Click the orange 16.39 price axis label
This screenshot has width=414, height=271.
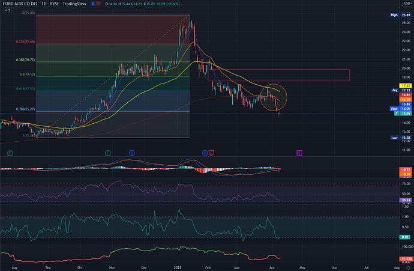[x=406, y=100]
